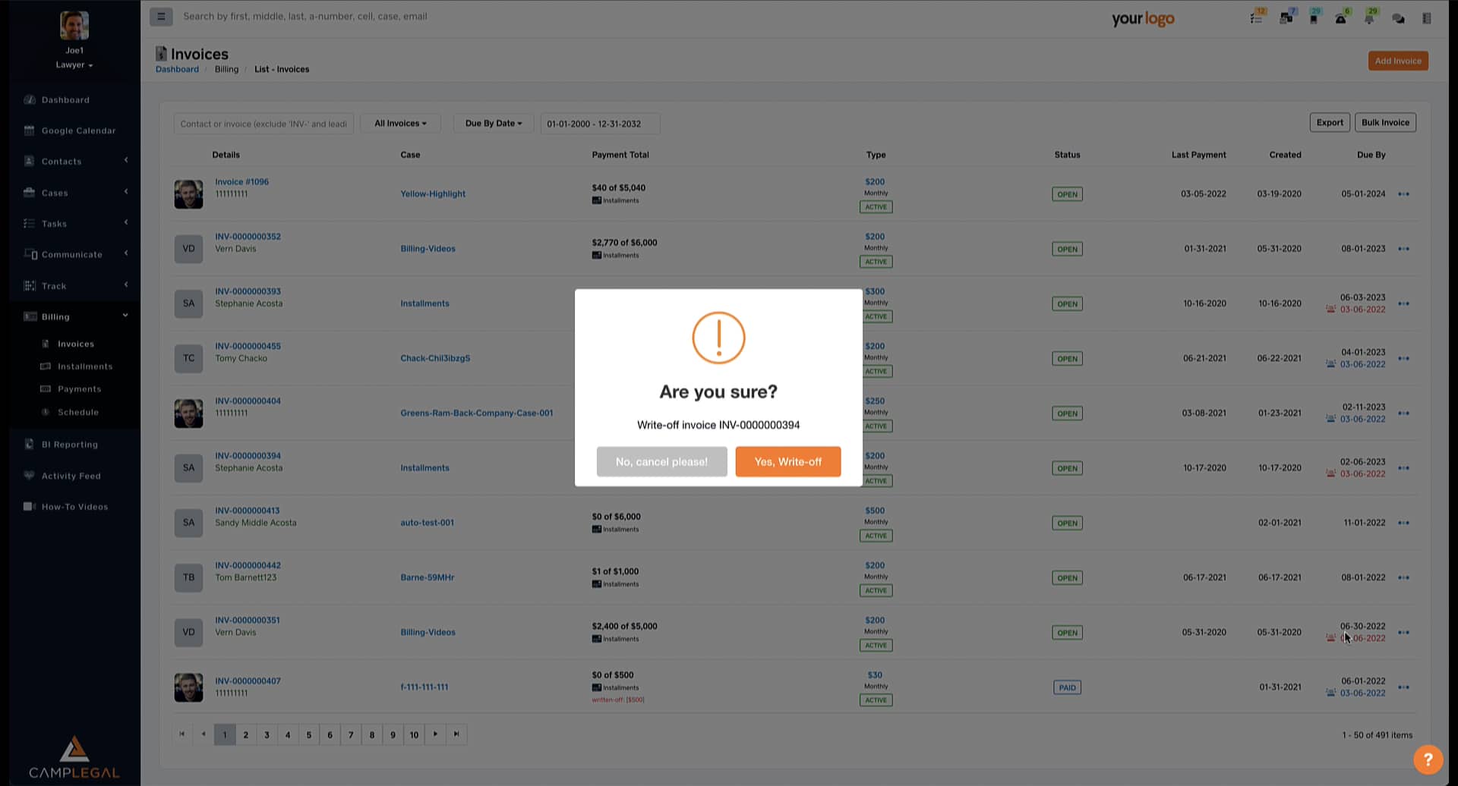This screenshot has height=786, width=1458.
Task: Go to page 5 of the invoice list
Action: [x=309, y=734]
